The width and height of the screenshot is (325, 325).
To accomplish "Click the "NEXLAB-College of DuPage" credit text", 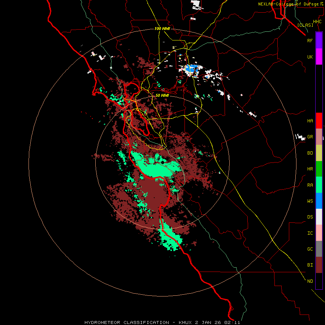I will [289, 4].
